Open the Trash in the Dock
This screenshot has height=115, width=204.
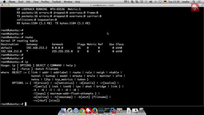pos(141,111)
